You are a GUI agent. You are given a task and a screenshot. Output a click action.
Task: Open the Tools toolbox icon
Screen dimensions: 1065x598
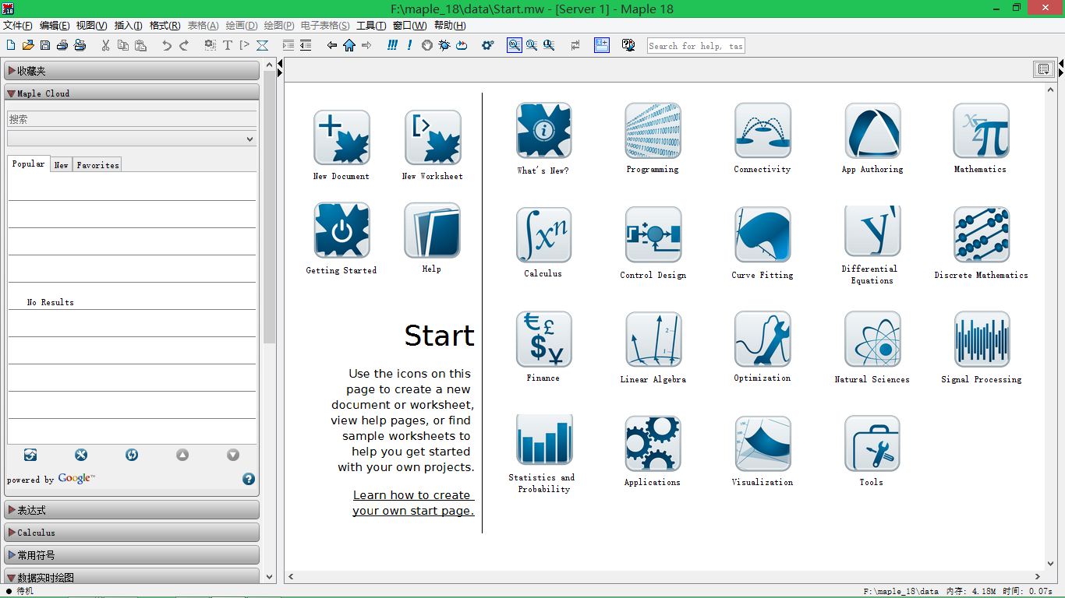(x=872, y=443)
